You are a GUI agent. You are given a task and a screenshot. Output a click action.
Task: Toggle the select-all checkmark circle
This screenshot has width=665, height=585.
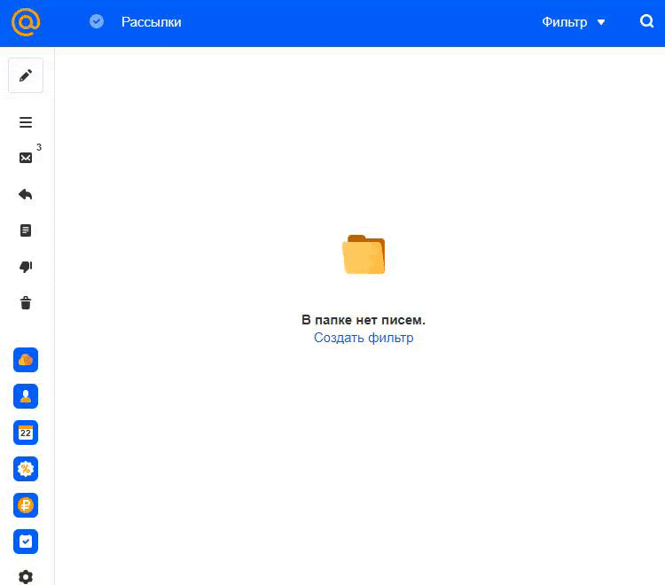(97, 21)
